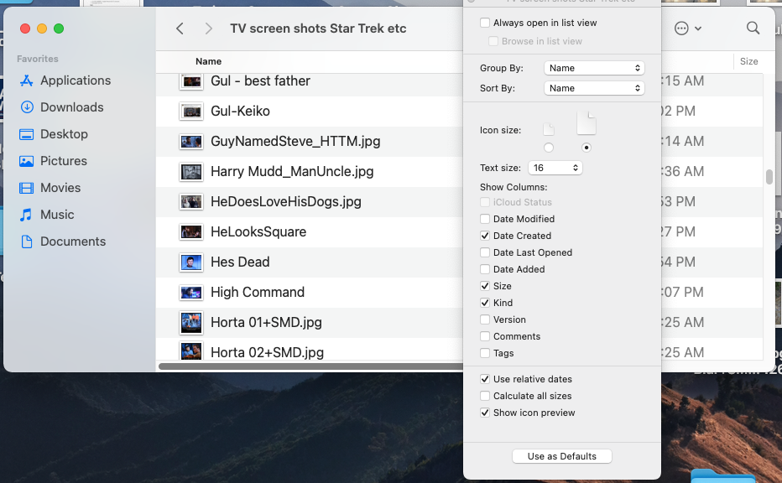
Task: Uncheck the Kind column checkbox
Action: (485, 303)
